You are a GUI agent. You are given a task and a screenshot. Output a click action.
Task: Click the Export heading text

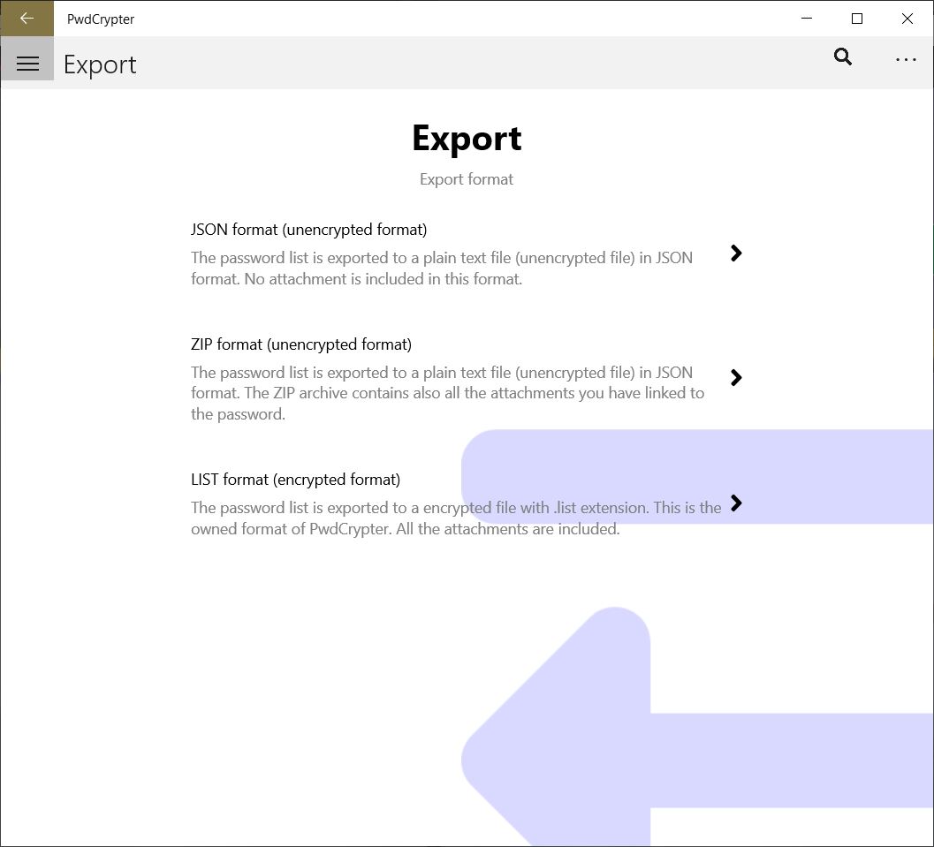coord(466,138)
